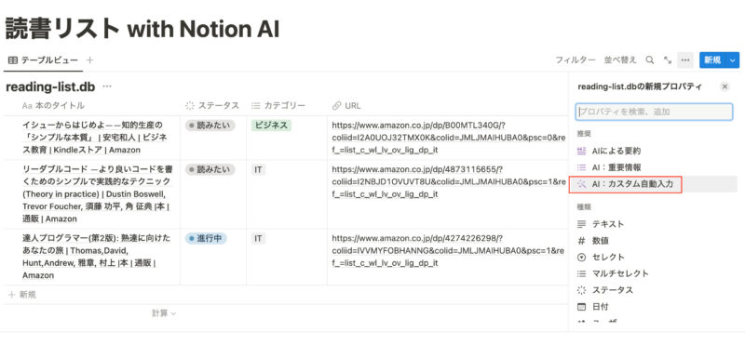
Task: Focus the プロパティを検索、追加 field
Action: point(654,112)
